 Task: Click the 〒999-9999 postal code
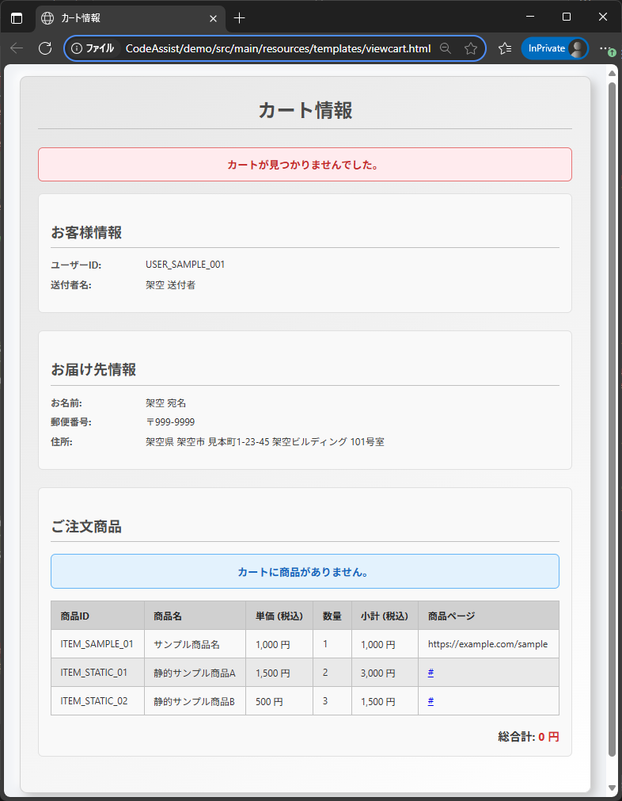coord(170,422)
